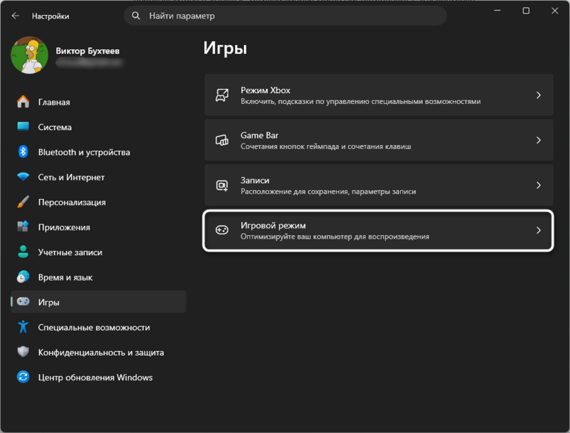
Task: Click the Специальные возможности accessibility icon
Action: coord(23,327)
